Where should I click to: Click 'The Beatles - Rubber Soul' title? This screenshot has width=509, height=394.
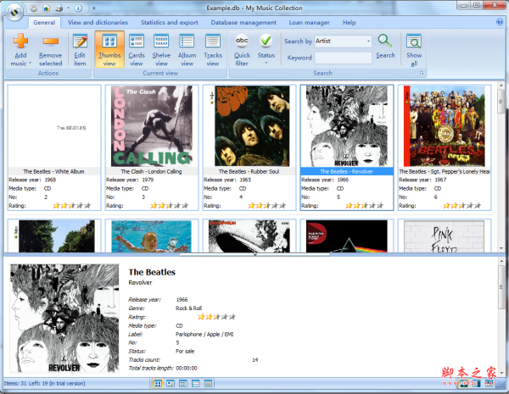249,171
